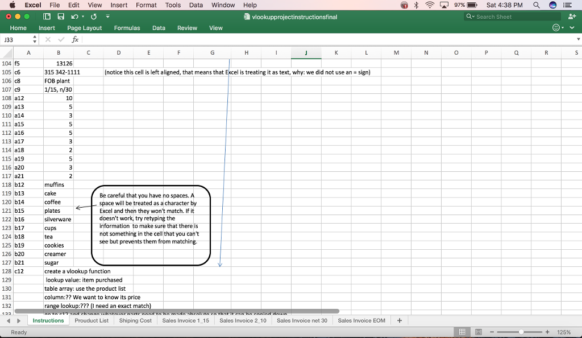Viewport: 582px width, 338px height.
Task: Click the Redo icon
Action: [x=93, y=17]
